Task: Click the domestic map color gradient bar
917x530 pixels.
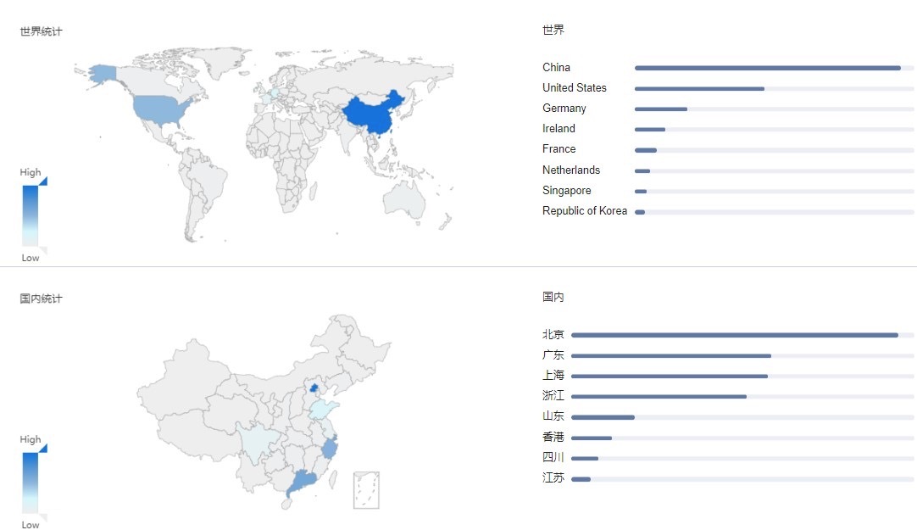Action: coord(31,482)
